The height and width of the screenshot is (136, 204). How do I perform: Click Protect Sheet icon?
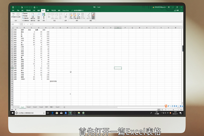[x=71, y=16]
